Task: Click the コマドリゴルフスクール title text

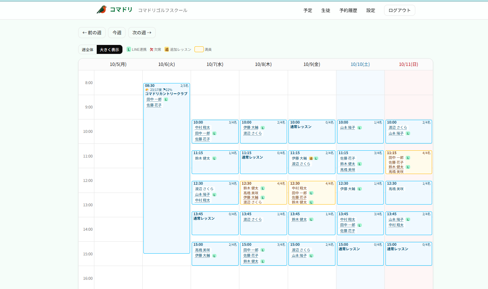Action: click(163, 10)
